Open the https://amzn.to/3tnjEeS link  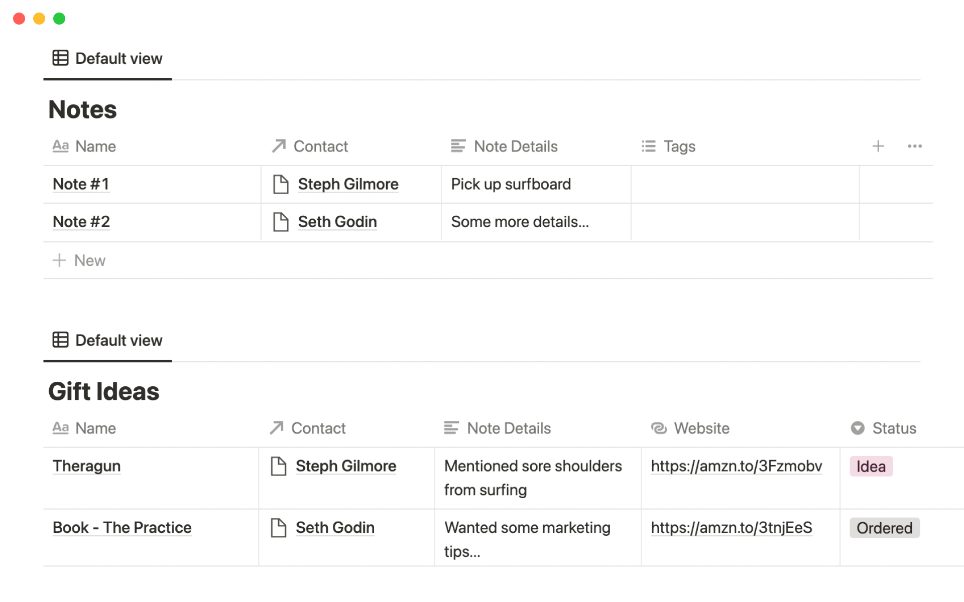731,527
